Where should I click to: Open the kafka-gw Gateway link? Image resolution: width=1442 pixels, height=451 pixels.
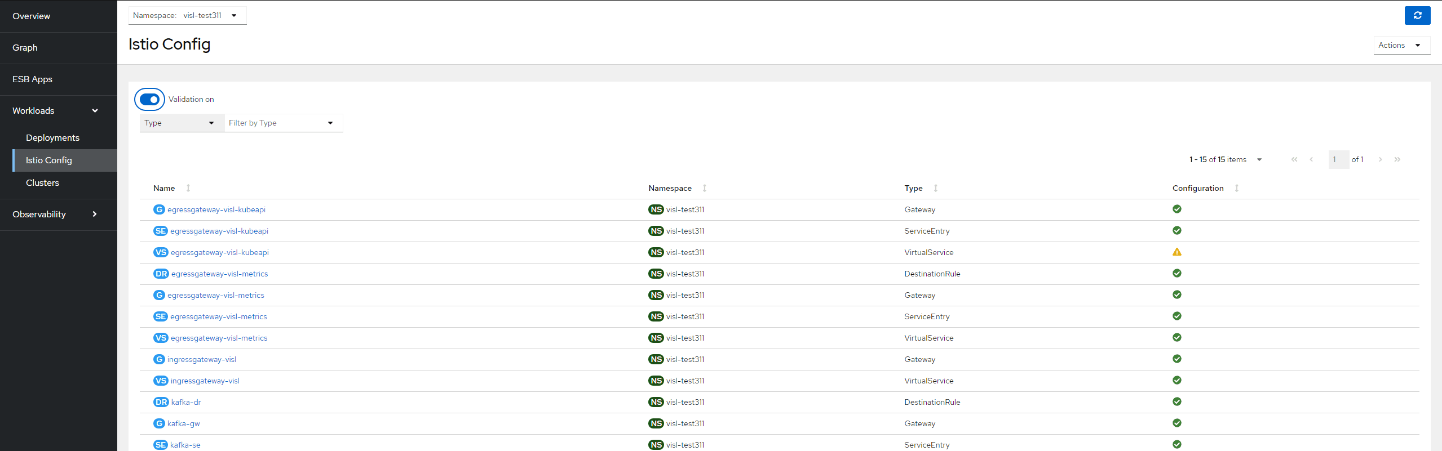pos(183,424)
